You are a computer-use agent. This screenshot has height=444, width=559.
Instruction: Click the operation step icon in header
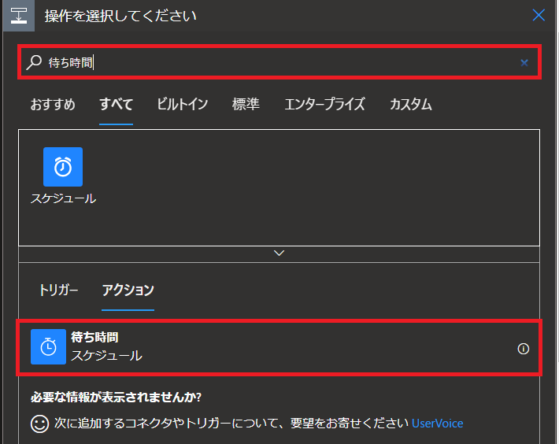19,16
